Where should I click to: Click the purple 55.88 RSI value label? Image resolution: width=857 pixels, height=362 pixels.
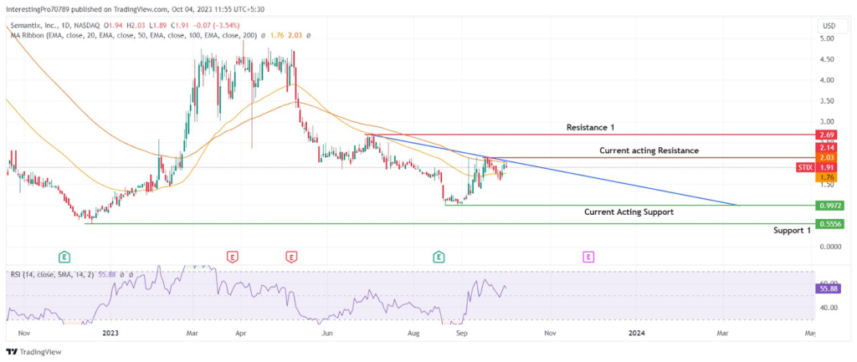click(827, 288)
